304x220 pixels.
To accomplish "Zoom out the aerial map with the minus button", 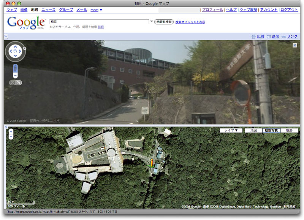I will pos(11,137).
